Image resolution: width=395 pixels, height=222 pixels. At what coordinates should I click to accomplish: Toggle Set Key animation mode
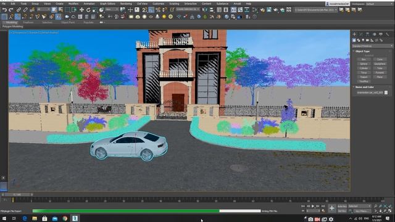click(x=342, y=211)
